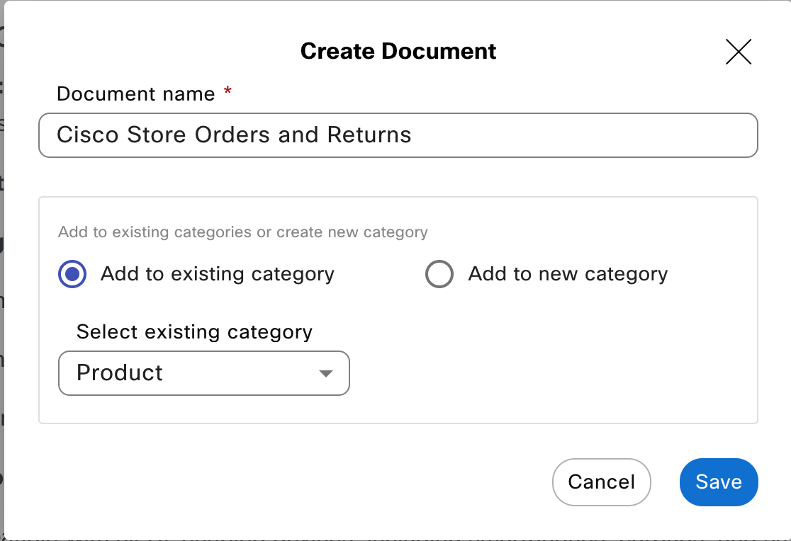This screenshot has width=791, height=541.
Task: Click the dropdown arrow beside Product
Action: (x=325, y=373)
